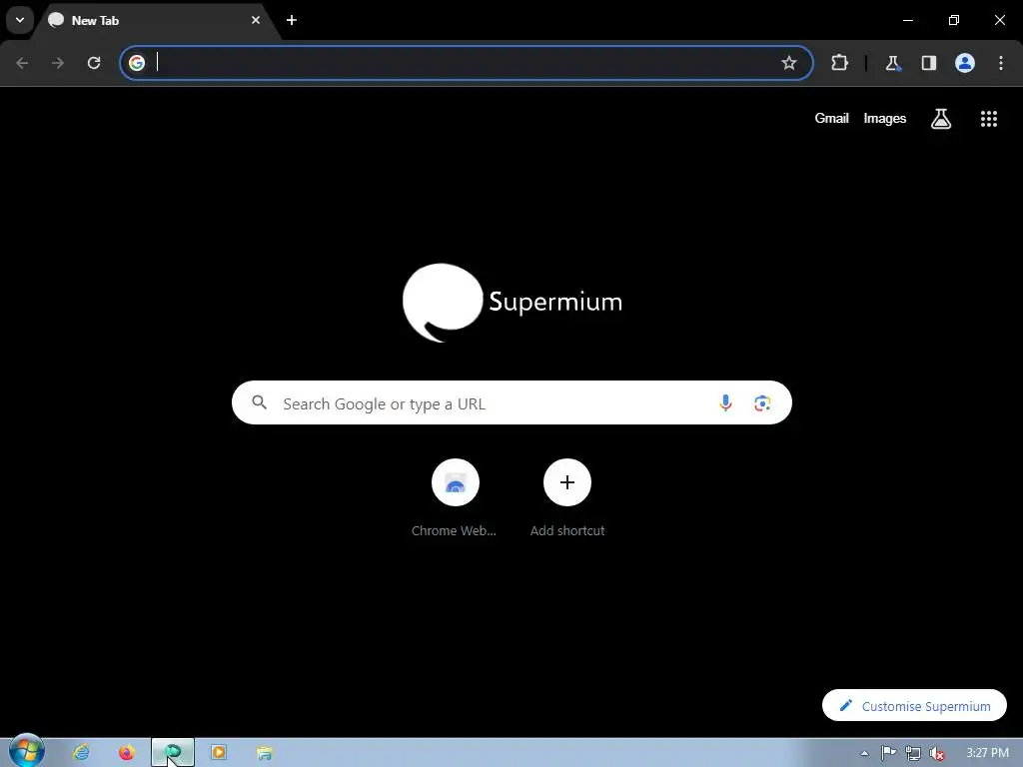
Task: Toggle the side panel
Action: [x=928, y=63]
